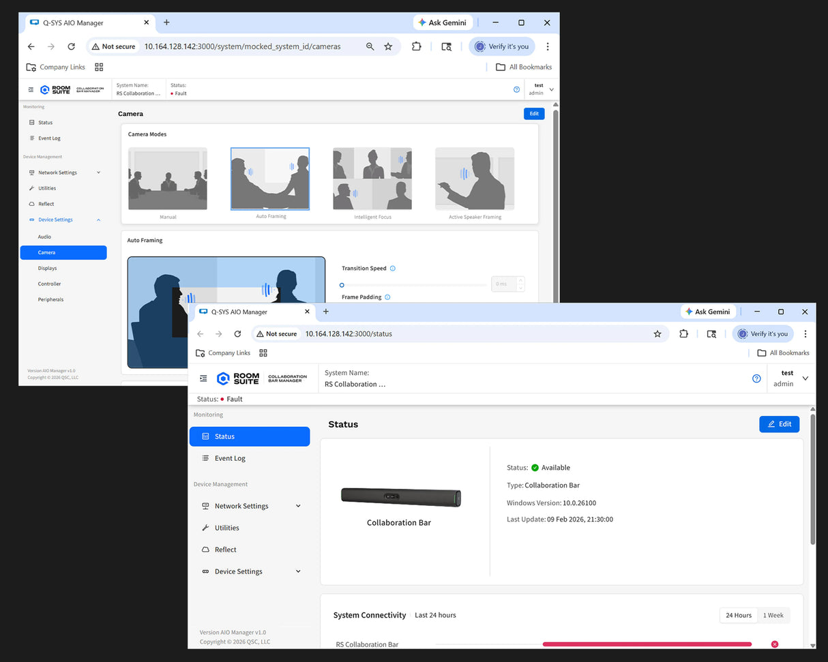Open Chrome's three-dot menu in the front window
Screen dimensions: 828x662
tap(805, 333)
